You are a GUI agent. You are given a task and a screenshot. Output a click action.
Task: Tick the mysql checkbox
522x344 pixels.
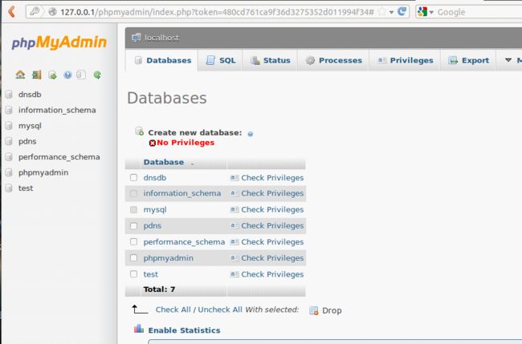tap(134, 209)
